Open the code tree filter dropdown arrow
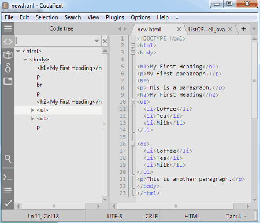This screenshot has height=223, width=260. pyautogui.click(x=96, y=41)
